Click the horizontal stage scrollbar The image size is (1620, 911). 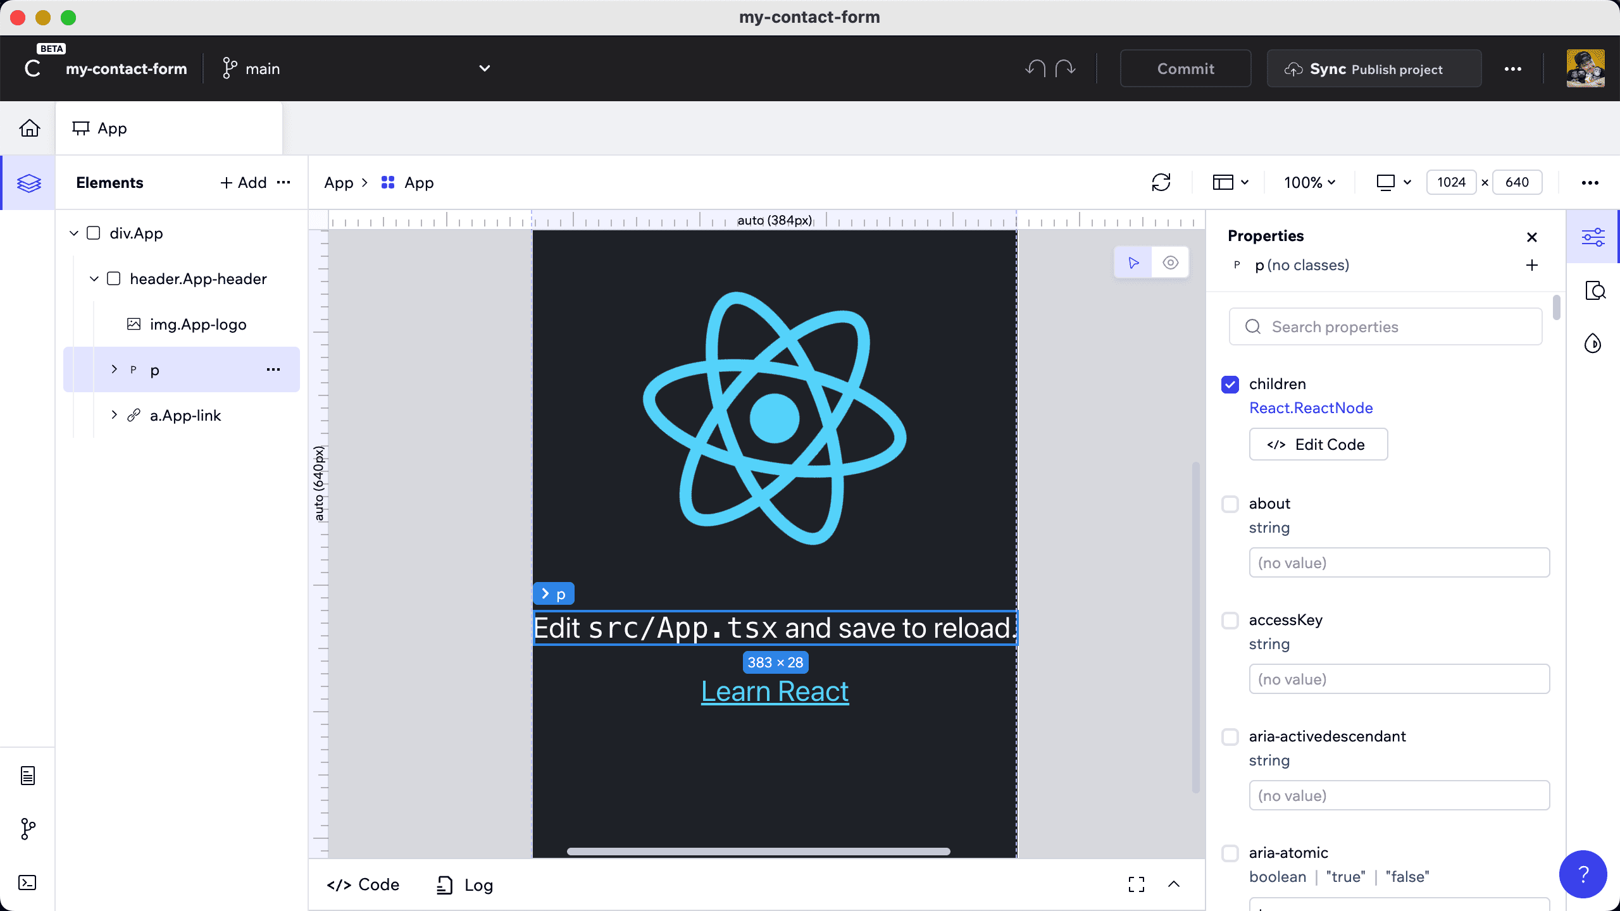pos(758,852)
